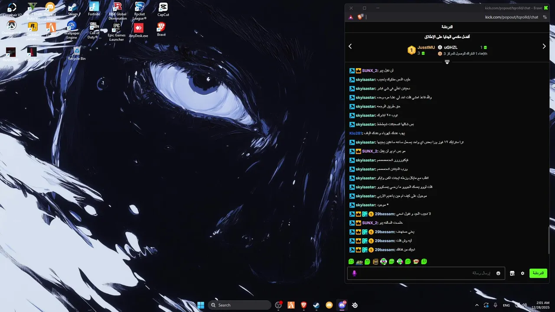Select the Brave desktop shortcut
This screenshot has height=312, width=555.
(x=161, y=29)
